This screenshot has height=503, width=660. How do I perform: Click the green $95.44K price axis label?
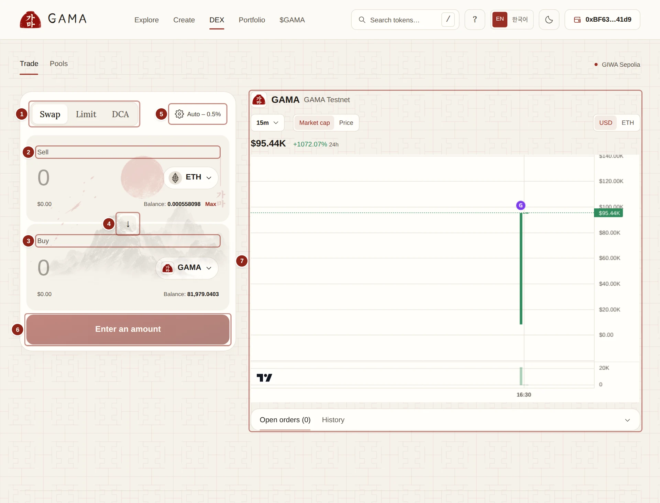point(608,213)
